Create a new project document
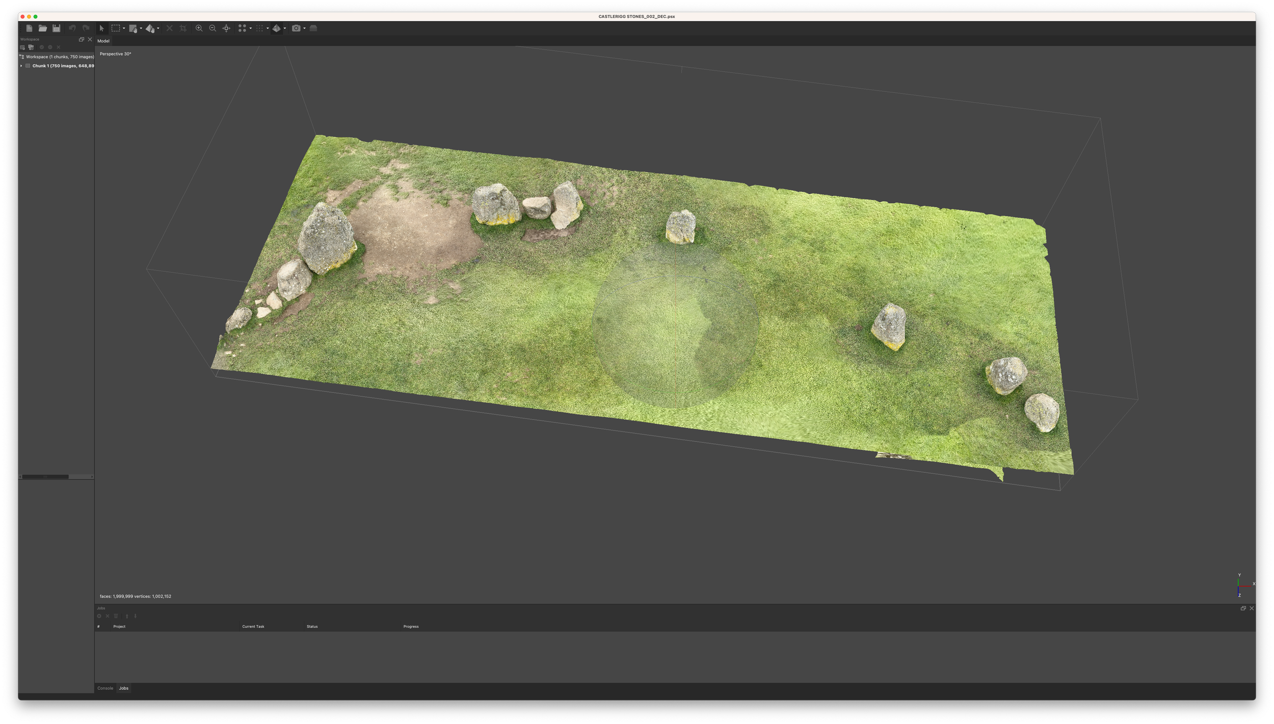Viewport: 1274px width, 724px height. (x=29, y=29)
